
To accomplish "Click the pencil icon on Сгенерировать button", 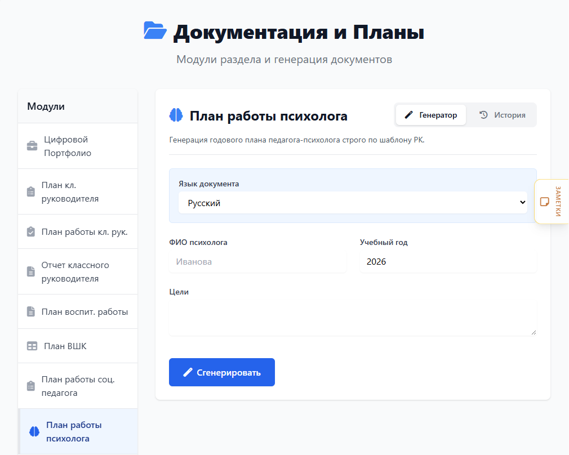I will tap(188, 372).
